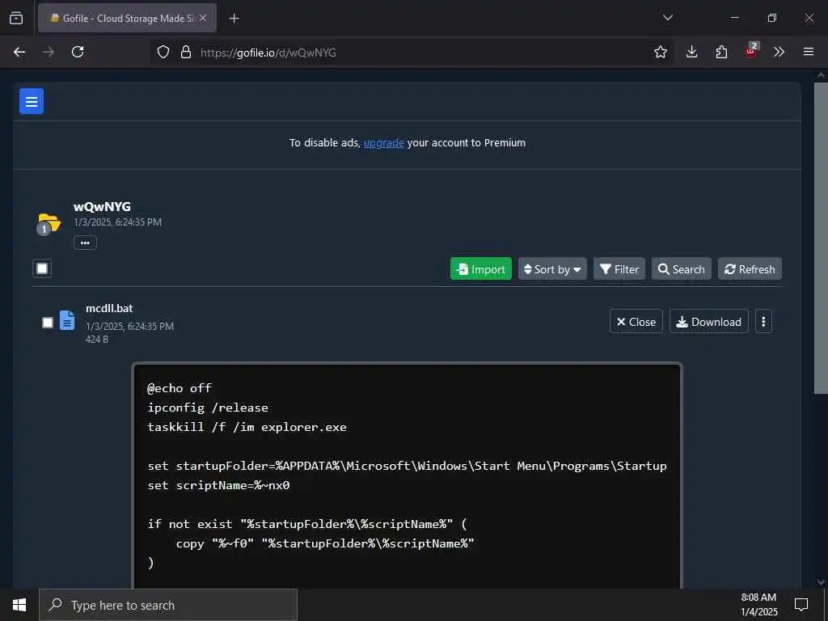828x621 pixels.
Task: Open the folder ellipsis options button
Action: 85,243
